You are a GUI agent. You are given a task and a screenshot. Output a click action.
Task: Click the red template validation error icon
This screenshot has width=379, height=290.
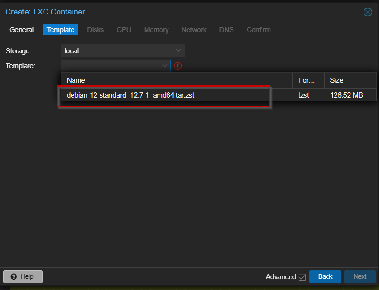(178, 66)
